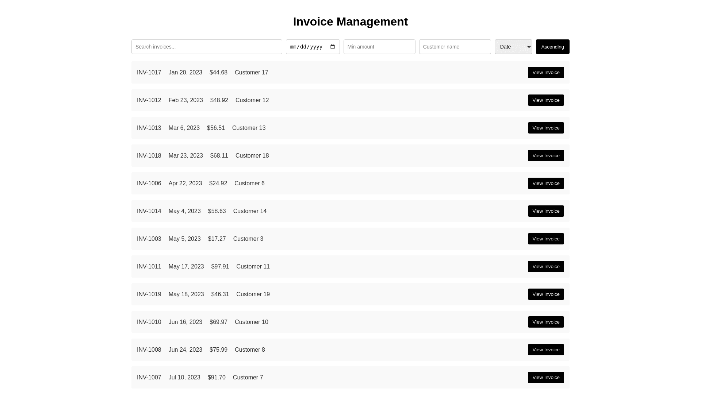Viewport: 701px width, 394px height.
Task: Open View Invoice for INV-1011
Action: click(545, 267)
